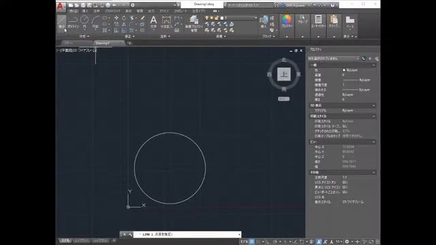Toggle grid display in status bar
This screenshot has width=436, height=245.
[x=251, y=242]
